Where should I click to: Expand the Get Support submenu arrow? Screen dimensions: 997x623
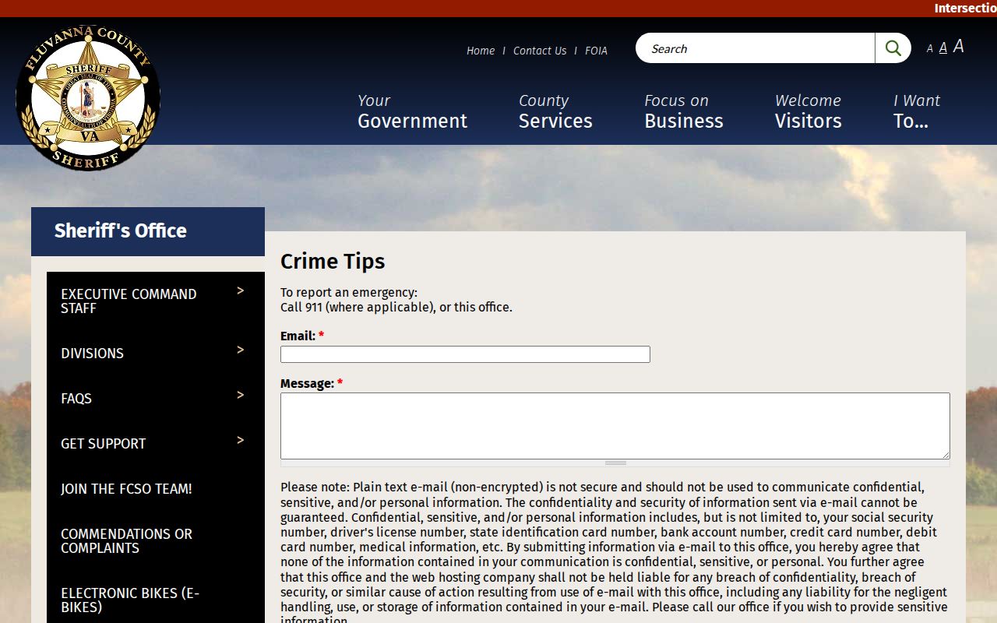(241, 440)
